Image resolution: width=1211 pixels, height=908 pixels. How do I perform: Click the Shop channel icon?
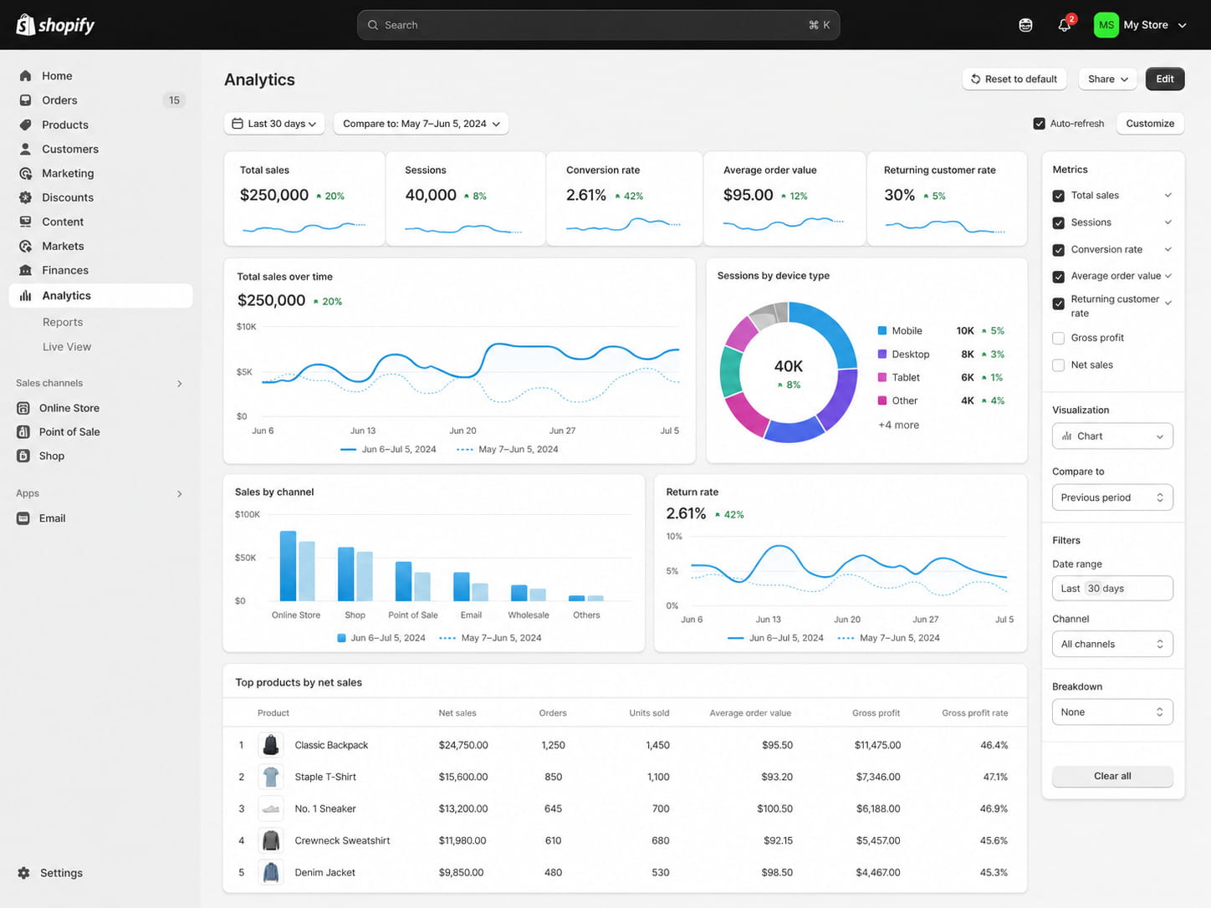pyautogui.click(x=23, y=456)
